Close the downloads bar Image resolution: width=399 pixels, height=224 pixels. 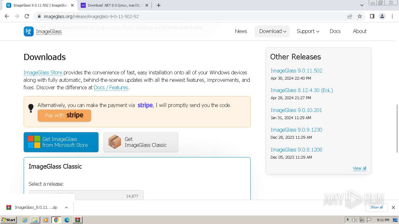393,208
